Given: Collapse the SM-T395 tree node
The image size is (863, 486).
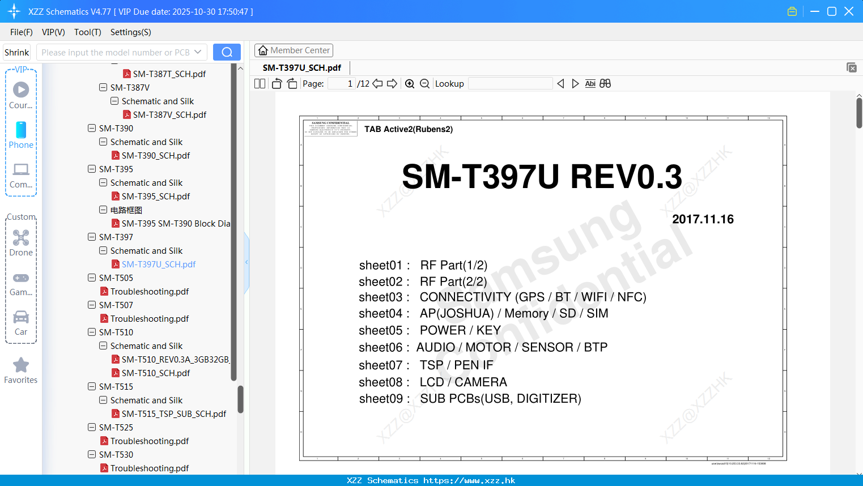Looking at the screenshot, I should coord(92,169).
